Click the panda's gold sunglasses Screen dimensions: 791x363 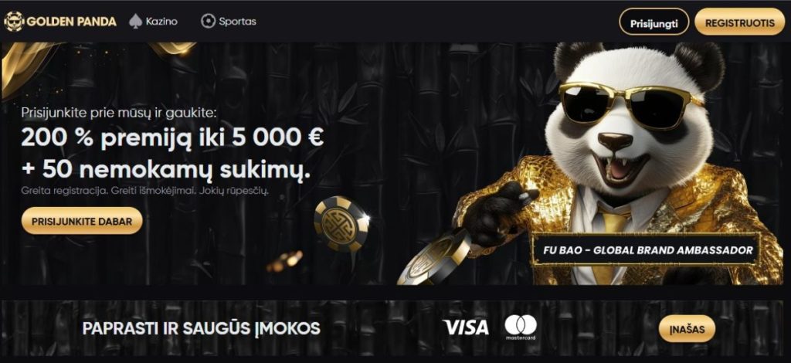[630, 104]
